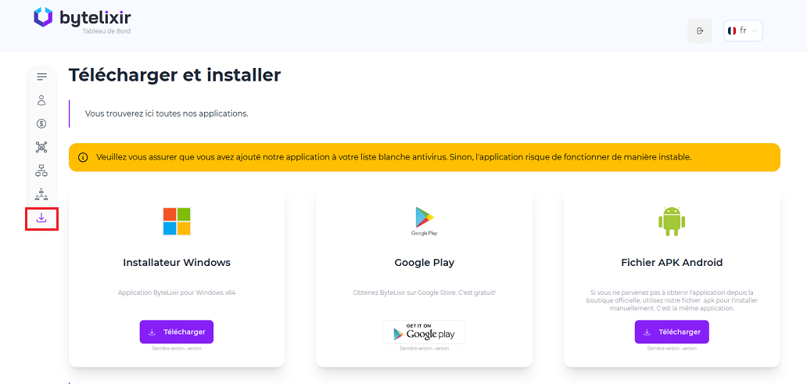Open the hierarchy tree icon in sidebar
The width and height of the screenshot is (807, 384).
tap(41, 171)
